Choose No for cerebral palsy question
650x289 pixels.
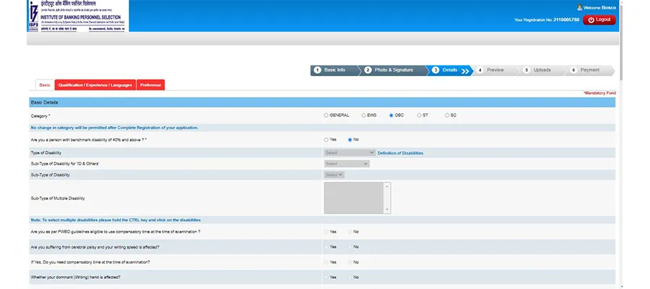(350, 246)
